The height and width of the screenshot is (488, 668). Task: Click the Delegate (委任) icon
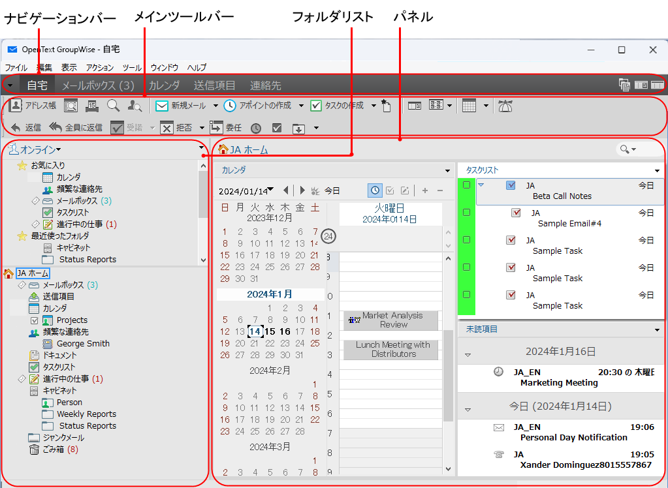[216, 127]
